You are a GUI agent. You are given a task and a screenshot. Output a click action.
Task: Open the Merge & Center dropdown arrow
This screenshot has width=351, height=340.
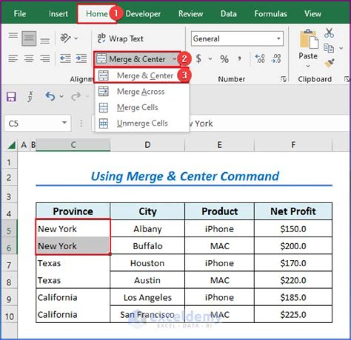(x=175, y=59)
